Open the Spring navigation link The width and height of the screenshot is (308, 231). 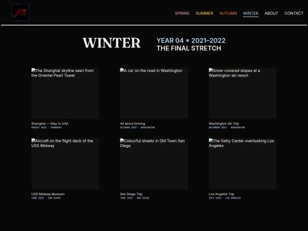pos(182,13)
